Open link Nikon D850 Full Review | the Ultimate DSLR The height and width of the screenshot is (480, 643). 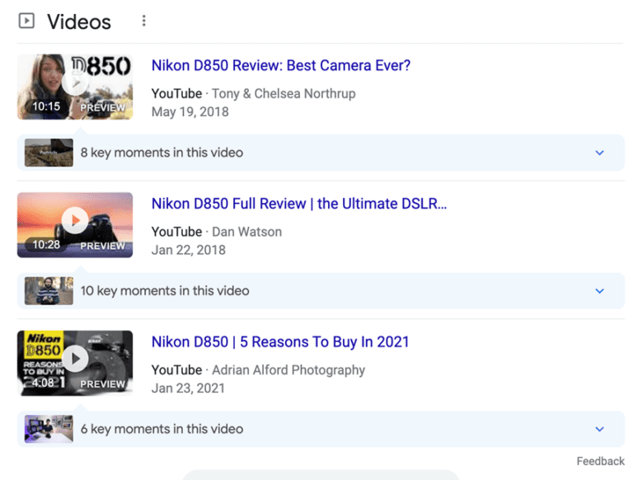pos(299,204)
